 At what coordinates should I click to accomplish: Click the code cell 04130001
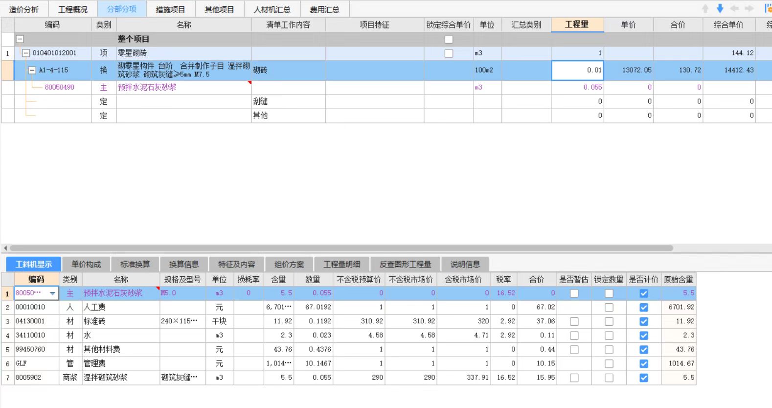(x=36, y=322)
